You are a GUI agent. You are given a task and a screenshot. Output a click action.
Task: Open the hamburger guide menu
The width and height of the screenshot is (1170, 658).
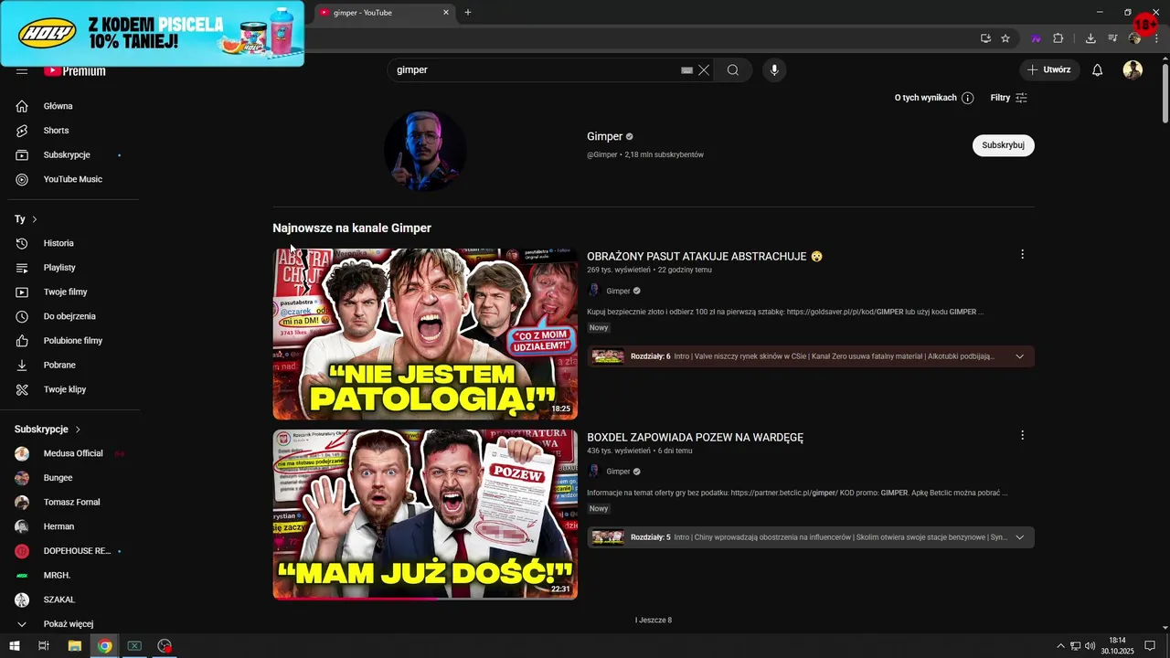(22, 70)
